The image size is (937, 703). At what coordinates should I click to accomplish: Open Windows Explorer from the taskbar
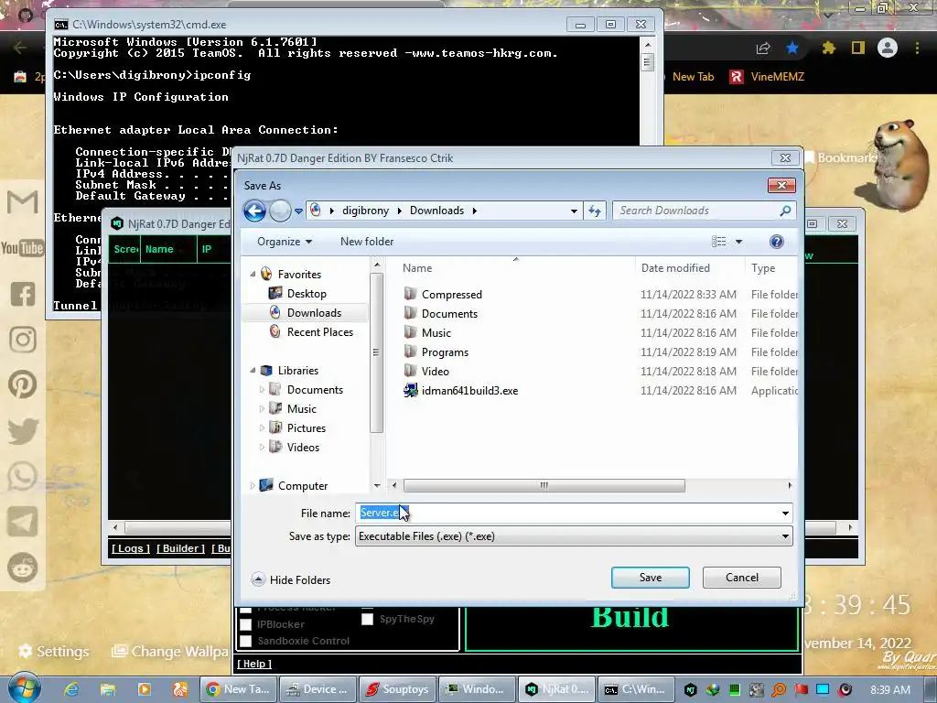108,689
